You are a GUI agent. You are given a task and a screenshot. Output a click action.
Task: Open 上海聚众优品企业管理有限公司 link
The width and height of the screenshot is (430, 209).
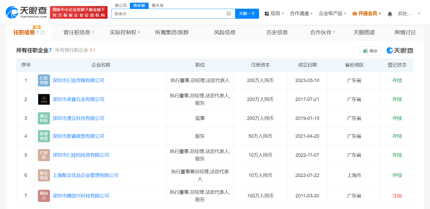[x=85, y=175]
